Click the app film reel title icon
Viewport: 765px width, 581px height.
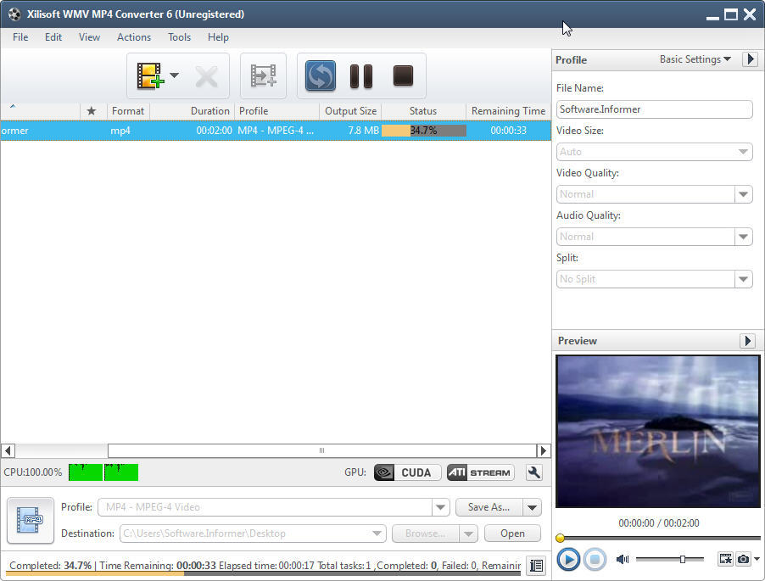(x=14, y=14)
